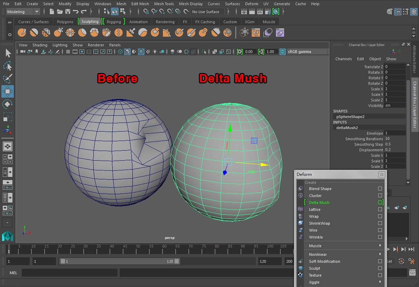Click No Live Surface field
The image size is (419, 287).
coord(207,12)
